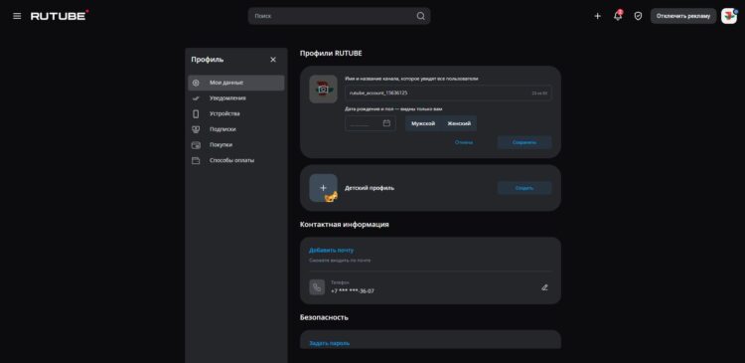Click Добавить почту link
745x363 pixels.
coord(331,251)
